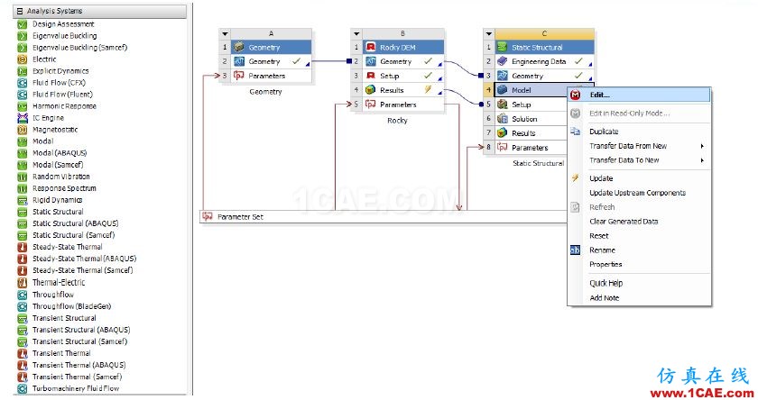Click the Rocky DEM header icon
This screenshot has width=758, height=400.
[371, 47]
